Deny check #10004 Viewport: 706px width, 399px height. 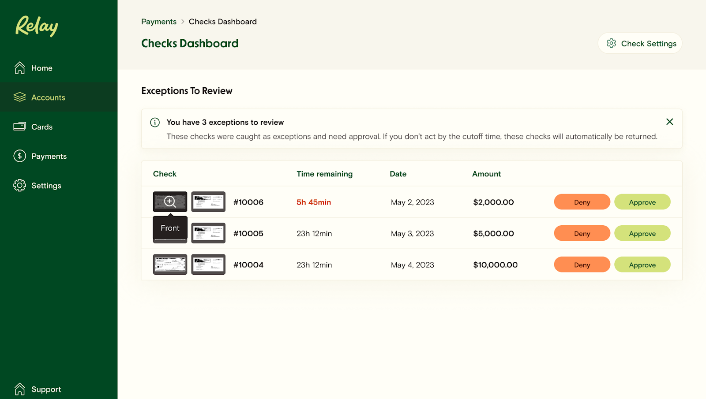pyautogui.click(x=582, y=265)
